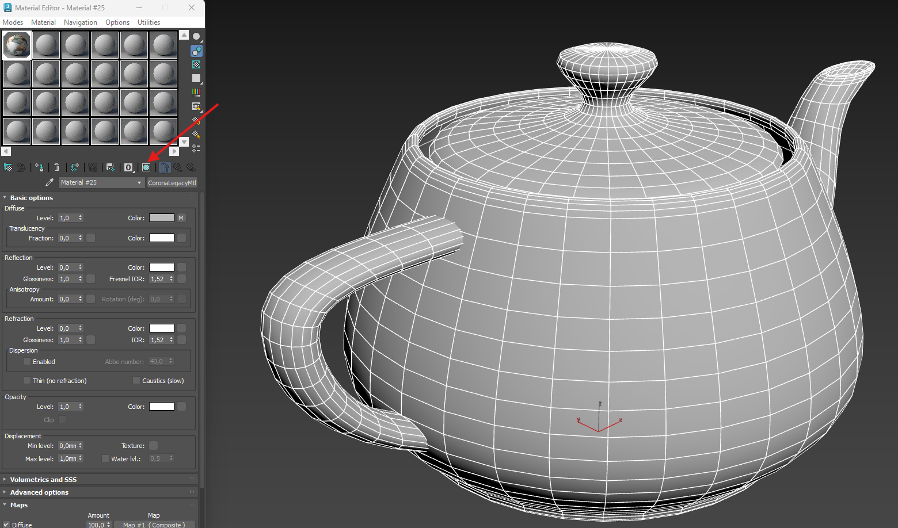
Task: Click the CoronaLegacyMtl material type button
Action: pos(172,183)
